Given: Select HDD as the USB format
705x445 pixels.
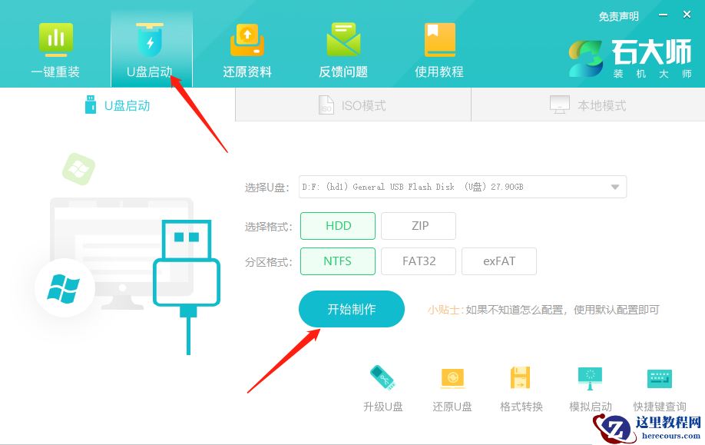Looking at the screenshot, I should tap(337, 225).
